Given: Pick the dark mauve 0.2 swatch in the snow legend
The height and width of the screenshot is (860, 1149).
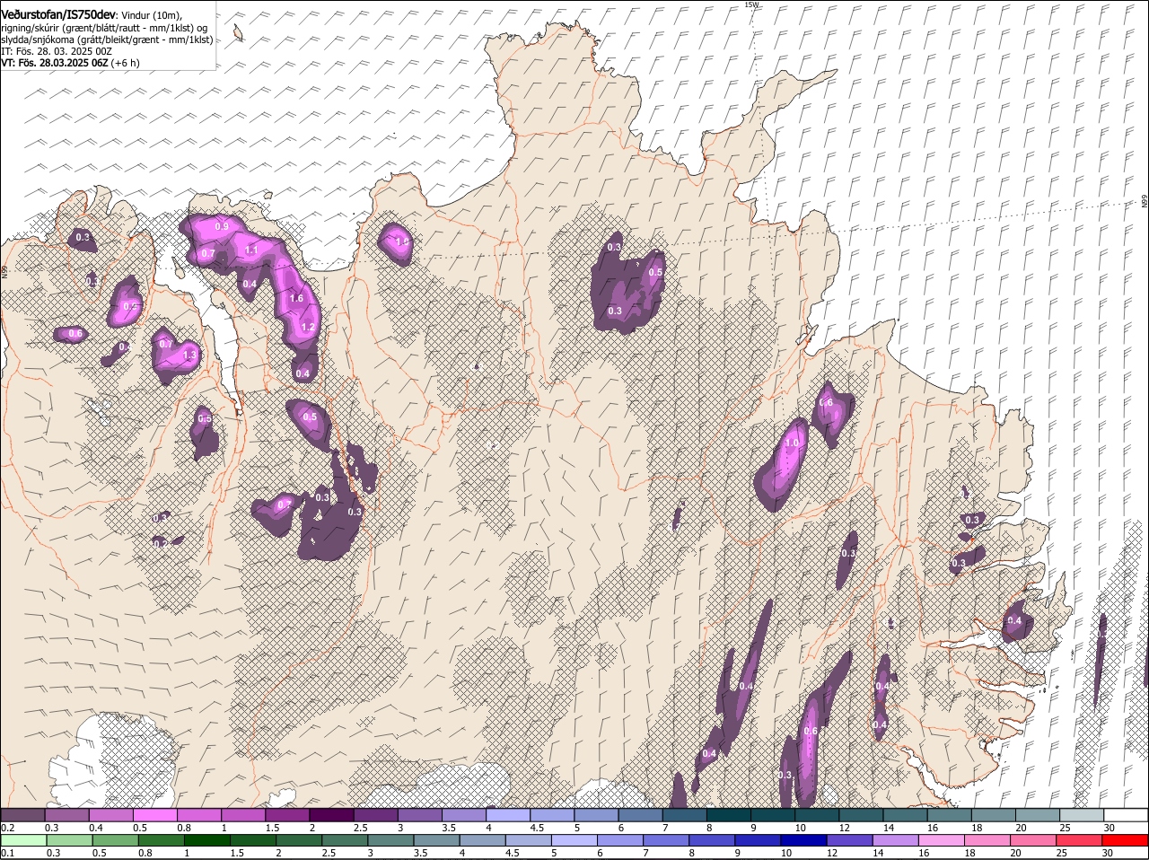Looking at the screenshot, I should click(22, 814).
